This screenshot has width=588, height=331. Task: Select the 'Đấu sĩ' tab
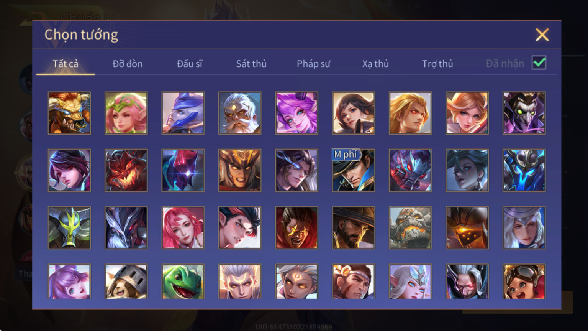(190, 64)
